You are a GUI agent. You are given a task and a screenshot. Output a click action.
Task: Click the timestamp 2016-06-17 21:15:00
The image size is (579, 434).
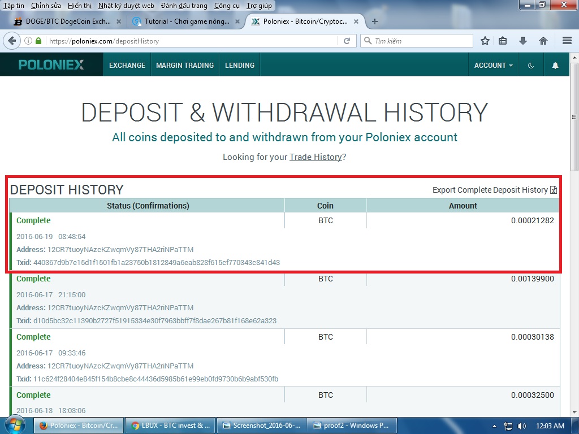click(x=51, y=295)
